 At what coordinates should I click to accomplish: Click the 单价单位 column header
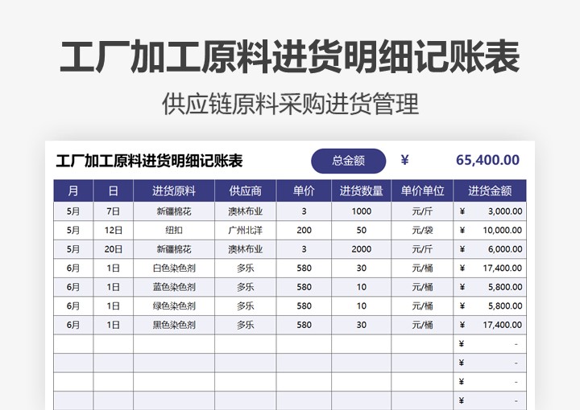[x=422, y=191]
